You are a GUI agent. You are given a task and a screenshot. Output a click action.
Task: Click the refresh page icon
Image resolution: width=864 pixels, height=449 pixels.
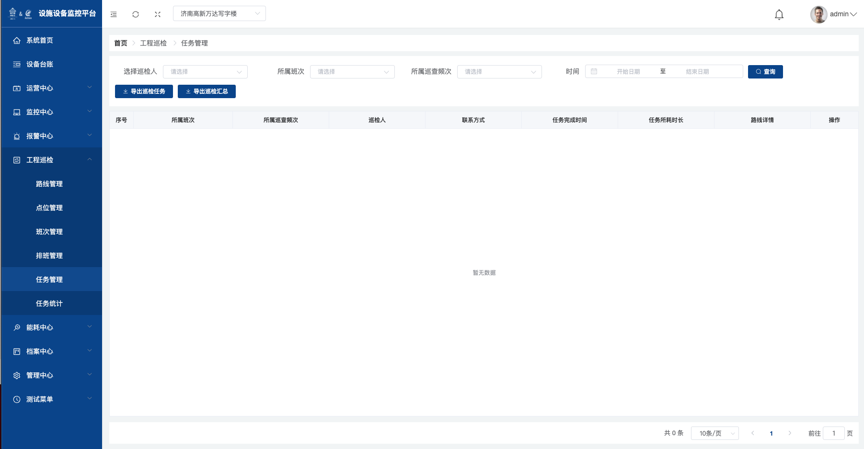tap(136, 14)
